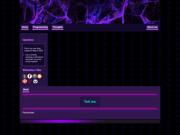Click the Back button
This screenshot has height=135, width=180.
coord(26,90)
